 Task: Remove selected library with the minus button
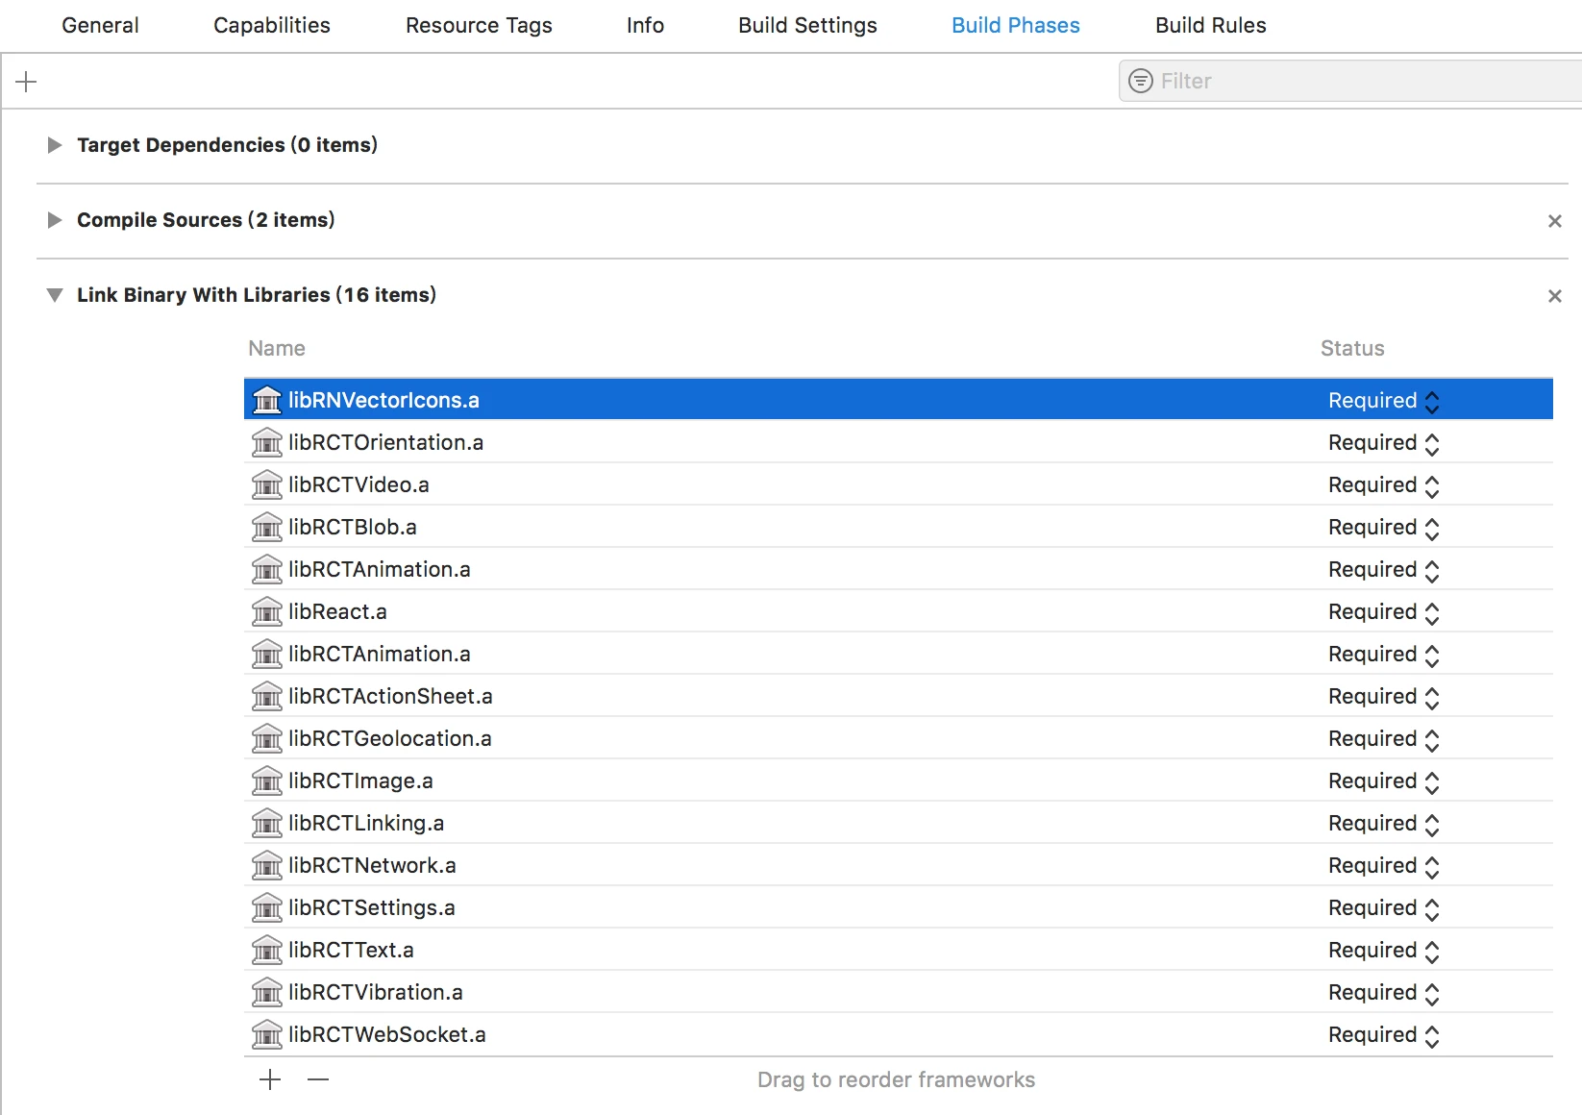click(x=318, y=1079)
